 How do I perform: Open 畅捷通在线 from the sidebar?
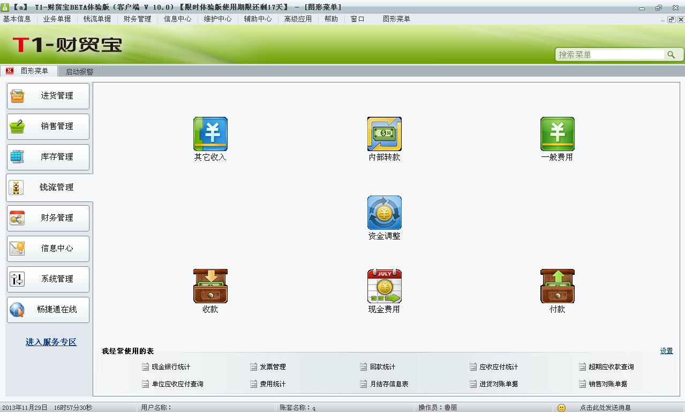tap(48, 310)
